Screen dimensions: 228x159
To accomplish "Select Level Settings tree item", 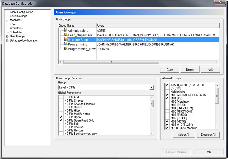I will click(18, 16).
